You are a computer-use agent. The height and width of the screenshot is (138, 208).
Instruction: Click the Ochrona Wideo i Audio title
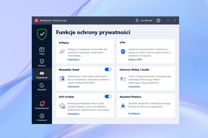[134, 70]
